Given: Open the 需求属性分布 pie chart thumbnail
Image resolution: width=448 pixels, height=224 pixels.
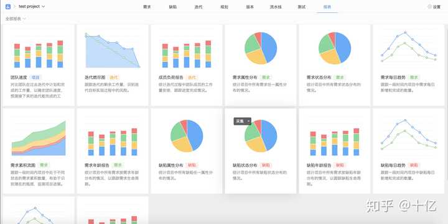Looking at the screenshot, I should [x=261, y=48].
